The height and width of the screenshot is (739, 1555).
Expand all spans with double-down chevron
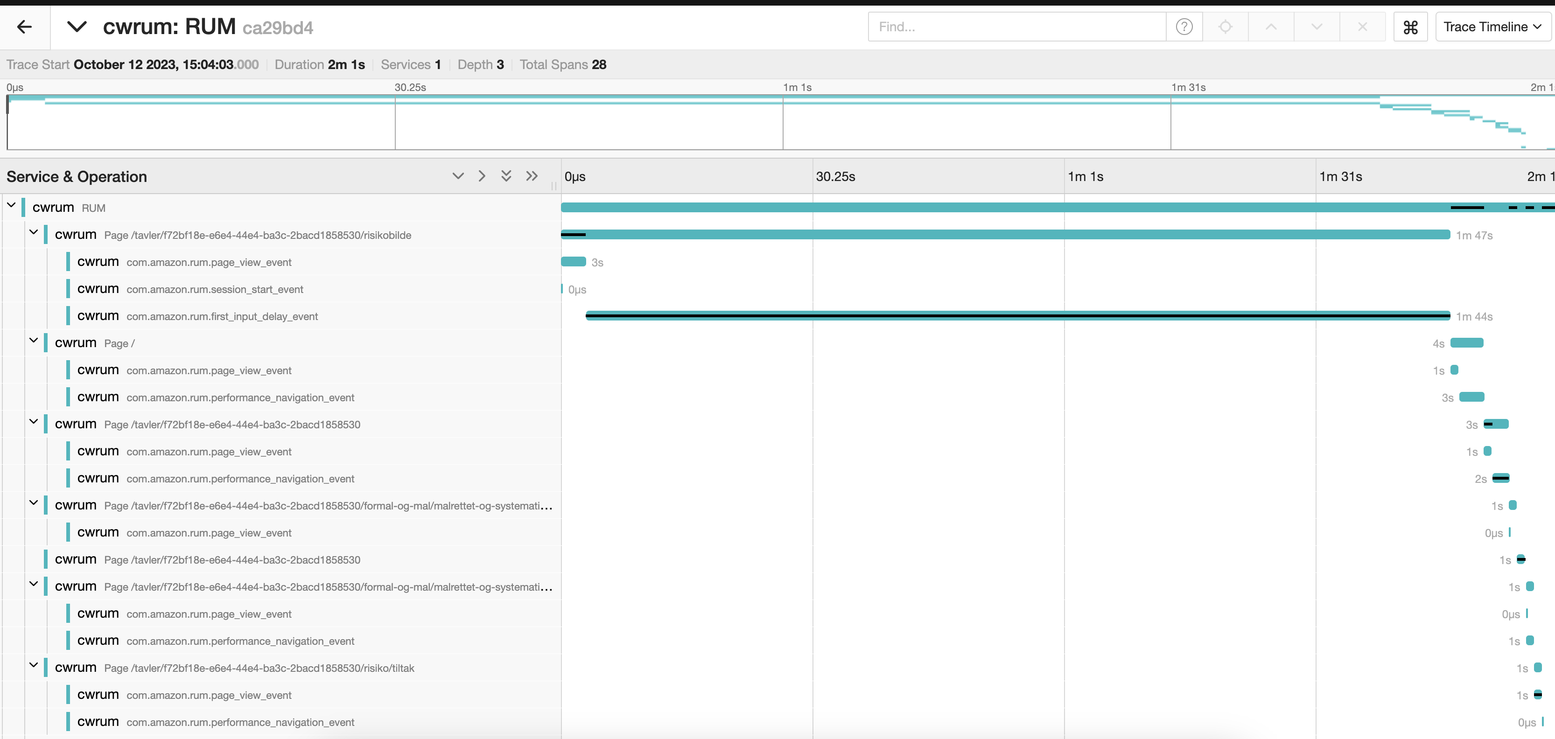tap(506, 176)
